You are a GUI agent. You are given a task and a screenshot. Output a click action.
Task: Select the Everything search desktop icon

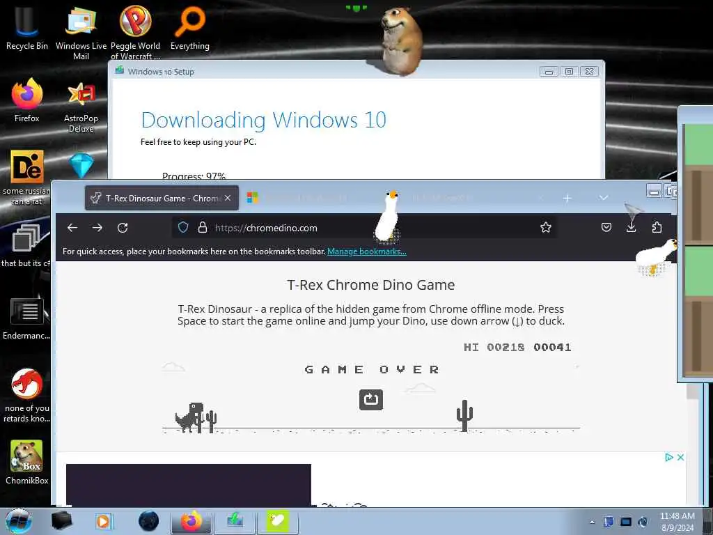[190, 28]
